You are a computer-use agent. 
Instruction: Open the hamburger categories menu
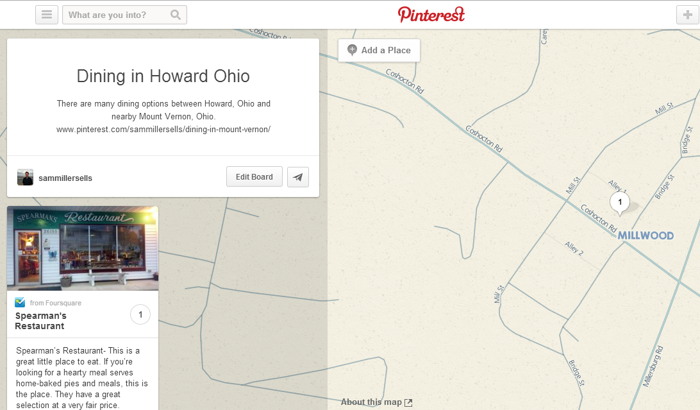coord(47,15)
